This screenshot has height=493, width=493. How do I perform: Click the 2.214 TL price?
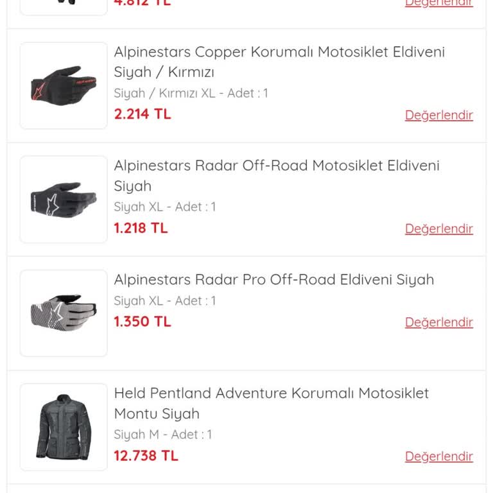point(143,114)
